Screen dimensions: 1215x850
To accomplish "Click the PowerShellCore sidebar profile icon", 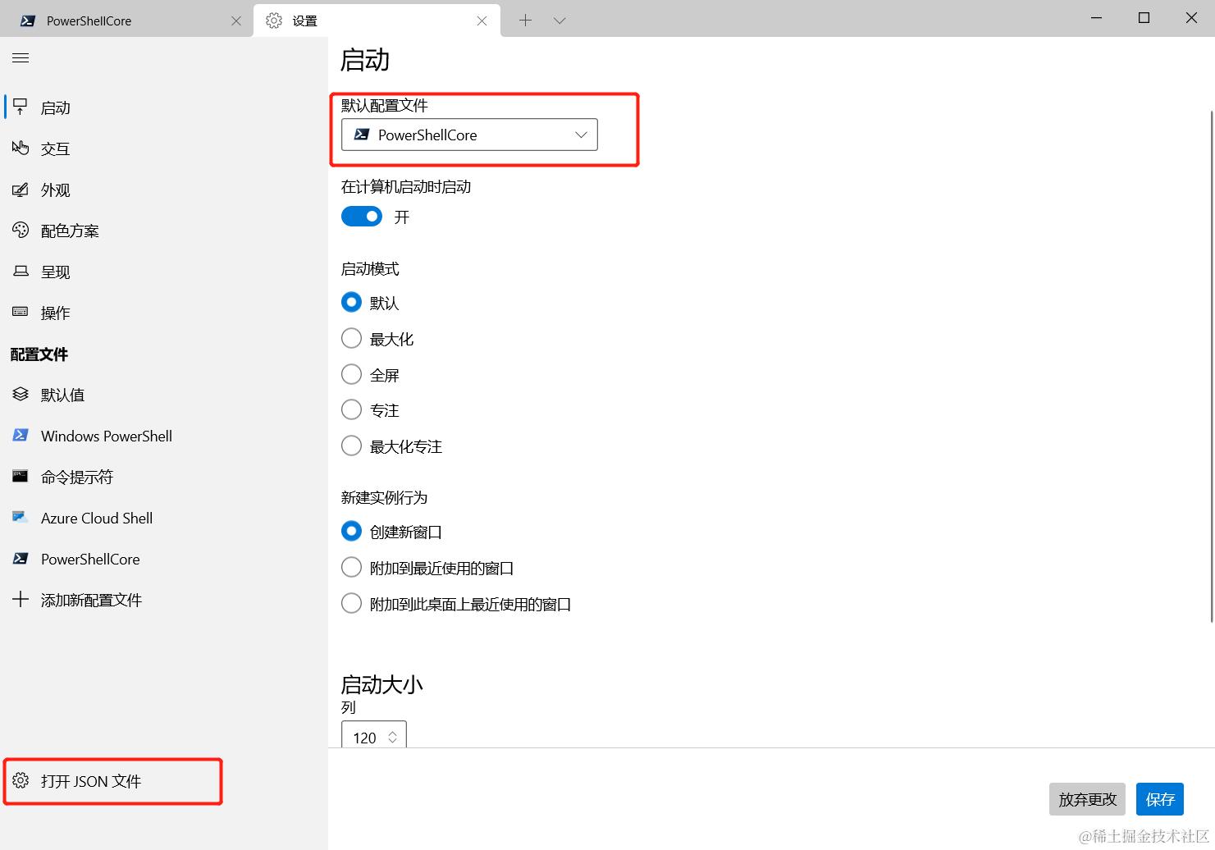I will pyautogui.click(x=21, y=558).
